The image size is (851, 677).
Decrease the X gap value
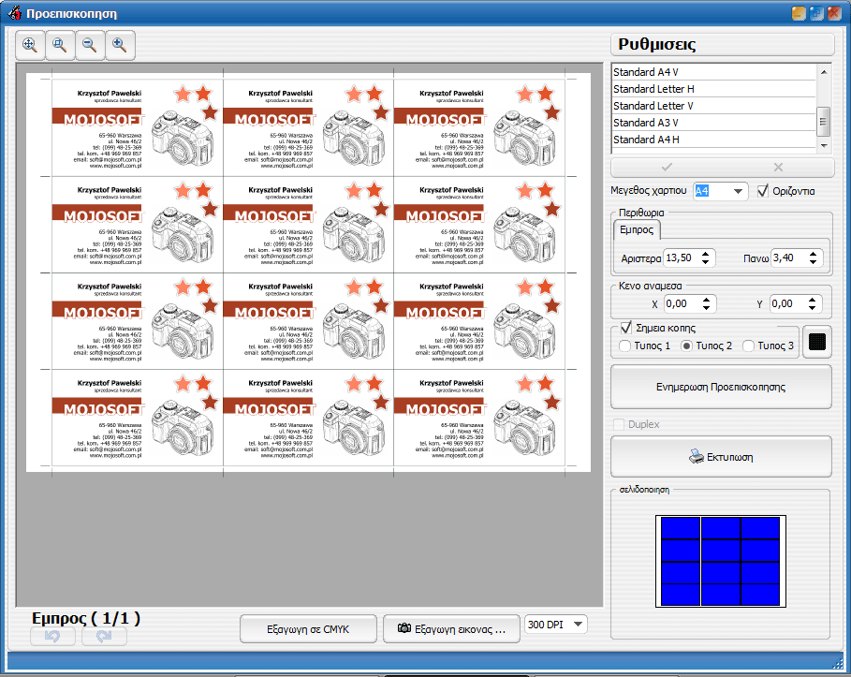point(706,308)
